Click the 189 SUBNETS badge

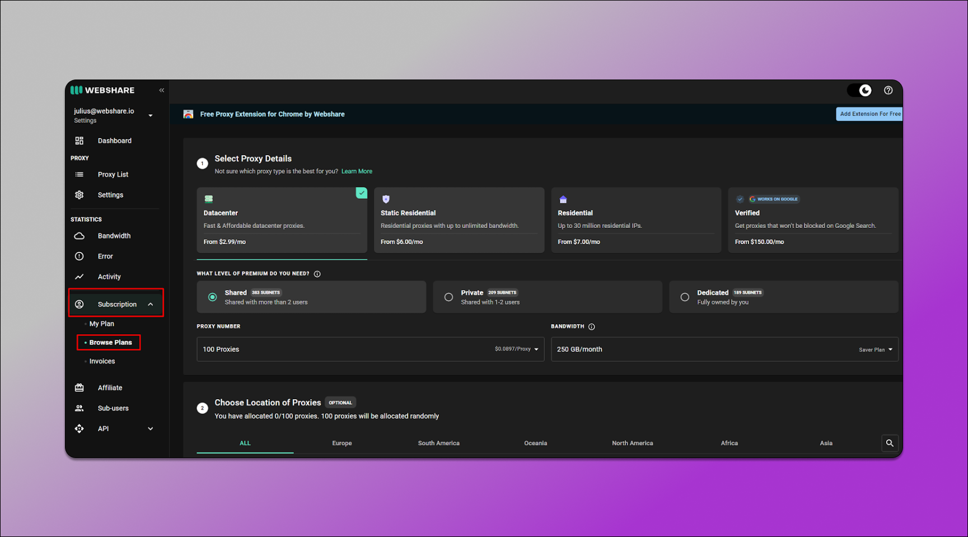point(747,292)
